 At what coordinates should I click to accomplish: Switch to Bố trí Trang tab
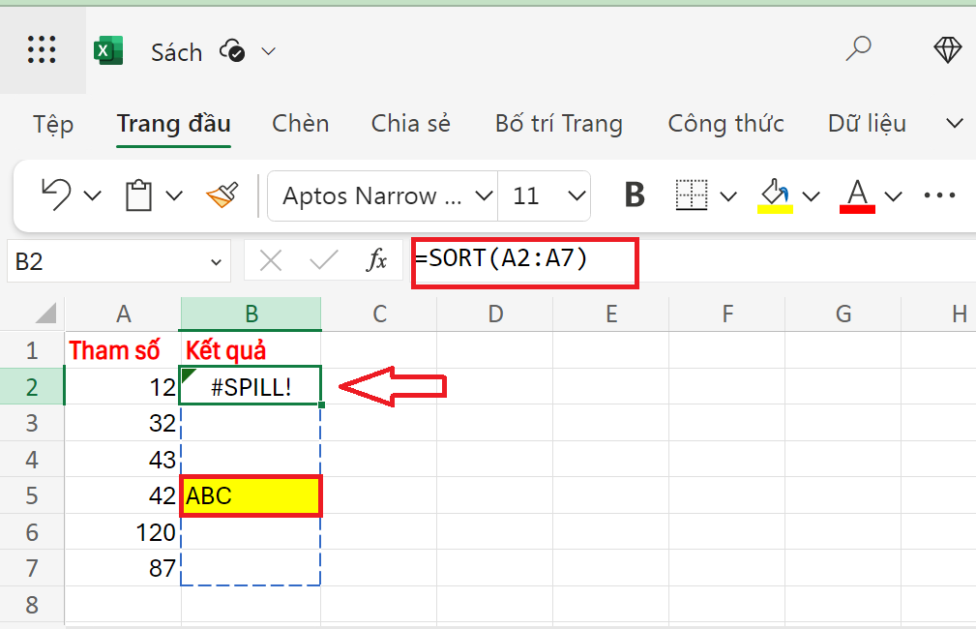pos(559,123)
